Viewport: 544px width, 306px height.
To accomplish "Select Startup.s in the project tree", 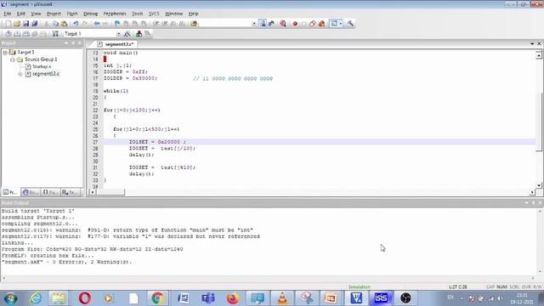I will (x=42, y=66).
